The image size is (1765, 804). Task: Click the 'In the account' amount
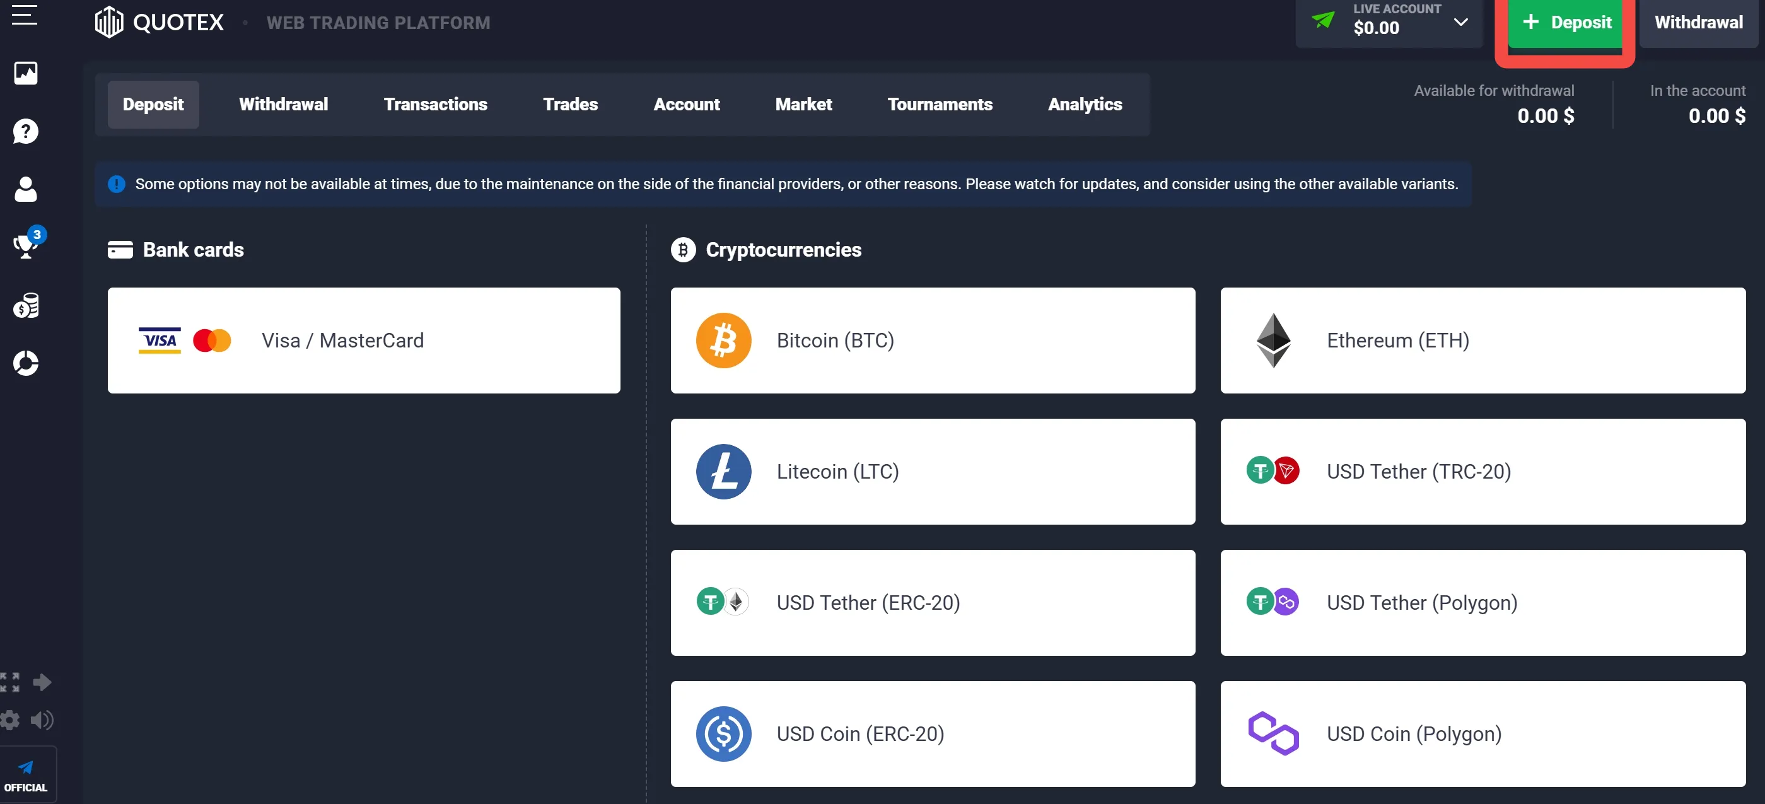click(x=1717, y=116)
